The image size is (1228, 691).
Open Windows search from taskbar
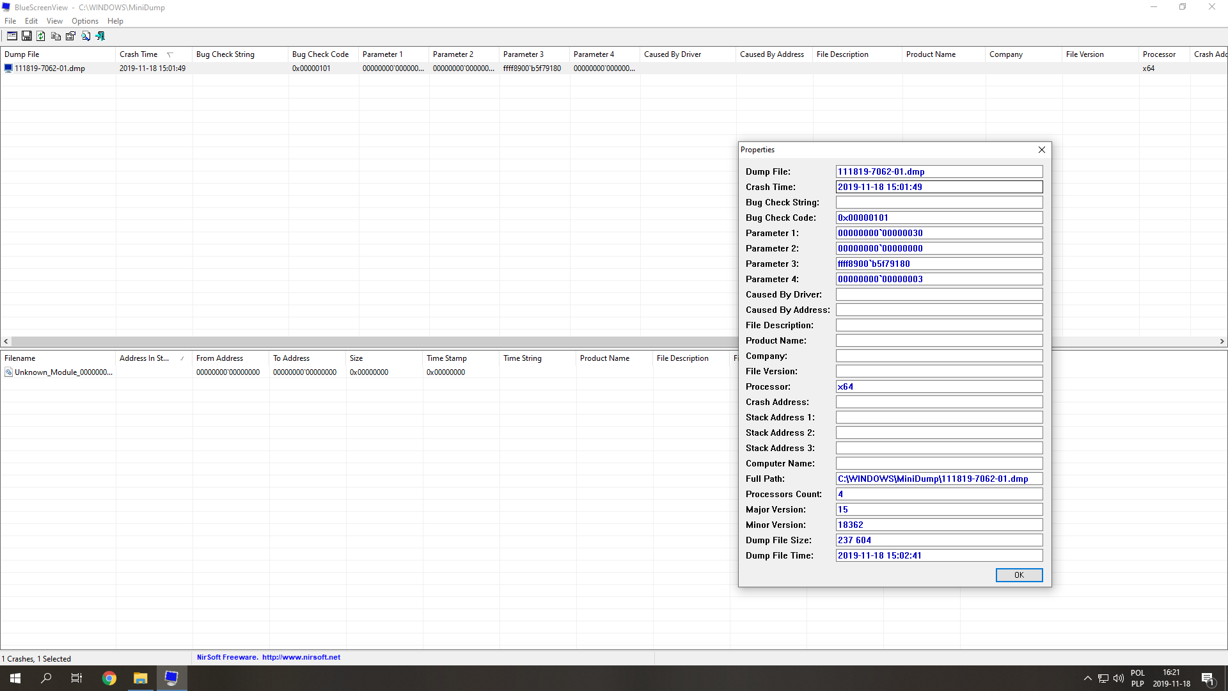46,678
